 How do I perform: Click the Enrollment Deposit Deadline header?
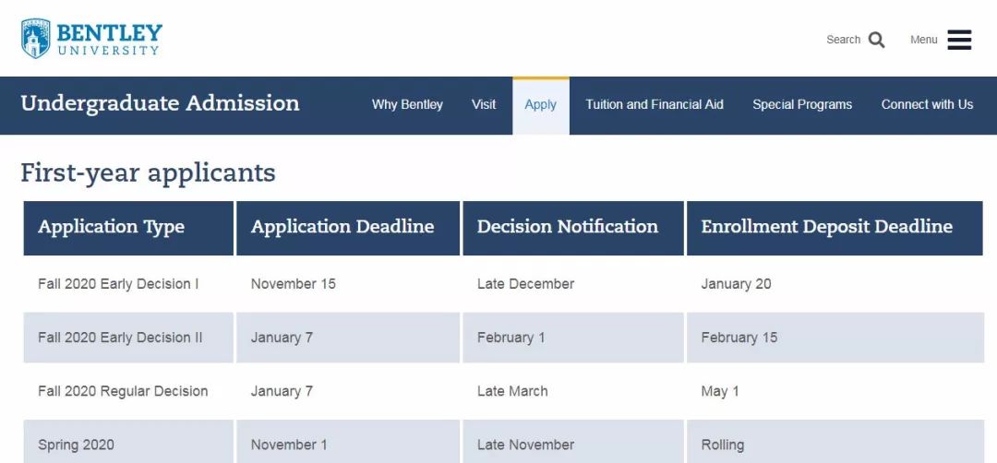(x=835, y=228)
